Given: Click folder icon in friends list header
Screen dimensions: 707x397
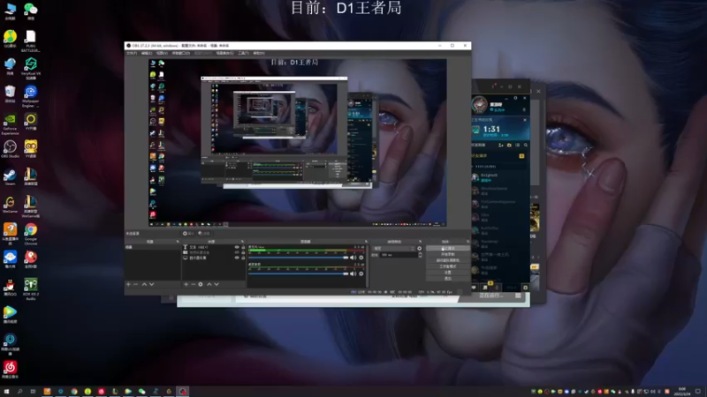Looking at the screenshot, I should click(x=510, y=145).
